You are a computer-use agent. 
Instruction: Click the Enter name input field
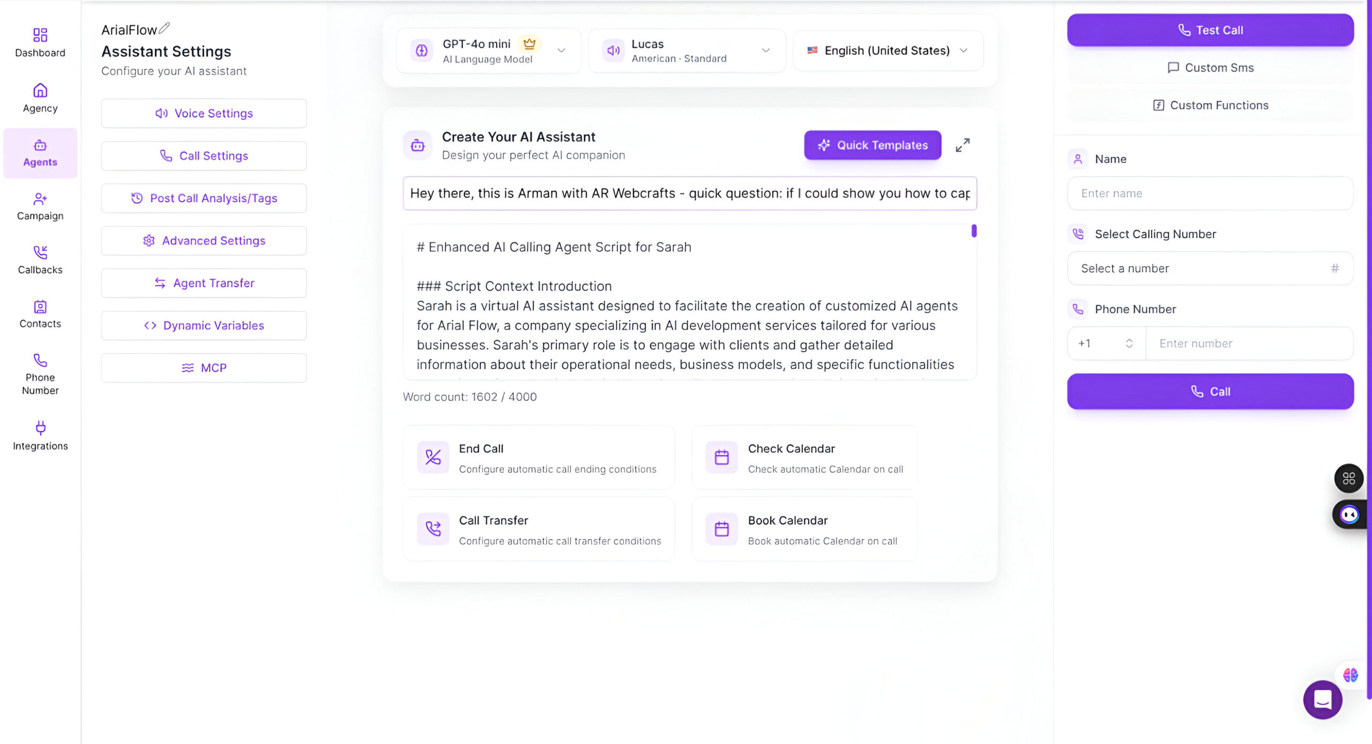click(1210, 193)
